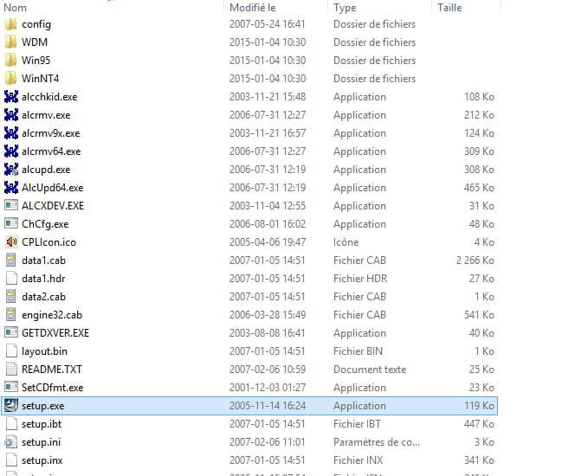This screenshot has width=562, height=476.
Task: Click the alcupd.exe icon
Action: pos(10,170)
